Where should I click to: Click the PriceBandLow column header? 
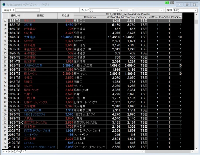128,17
